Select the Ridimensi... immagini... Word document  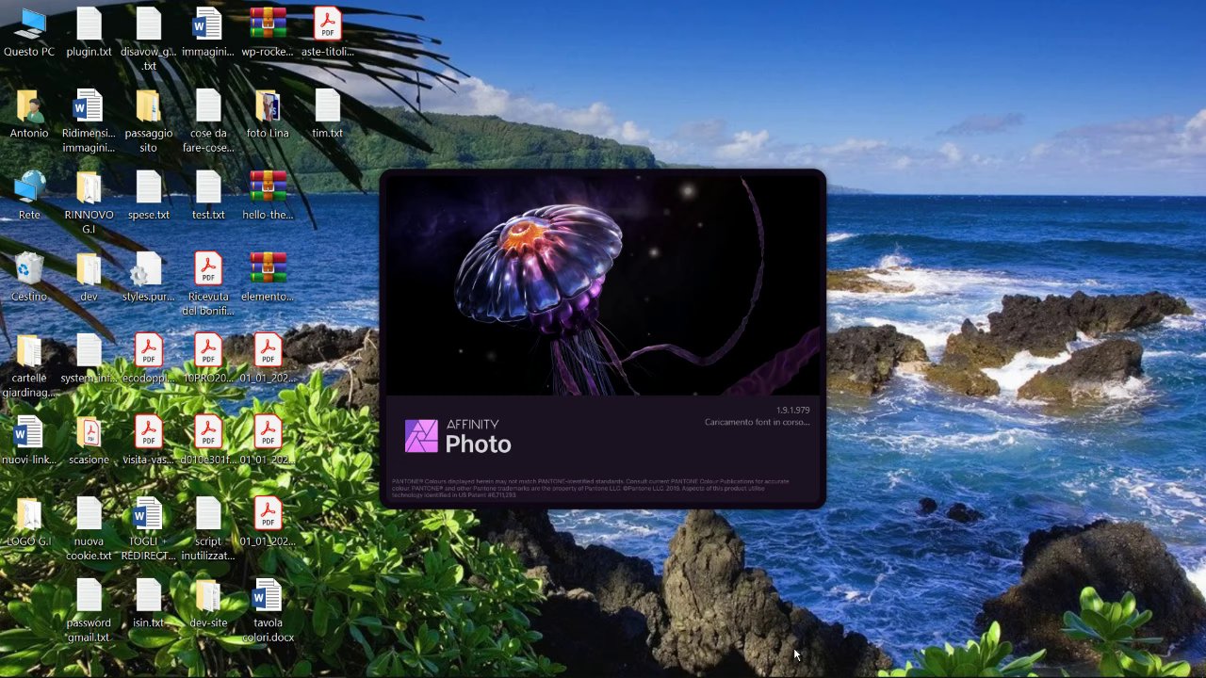pos(89,121)
